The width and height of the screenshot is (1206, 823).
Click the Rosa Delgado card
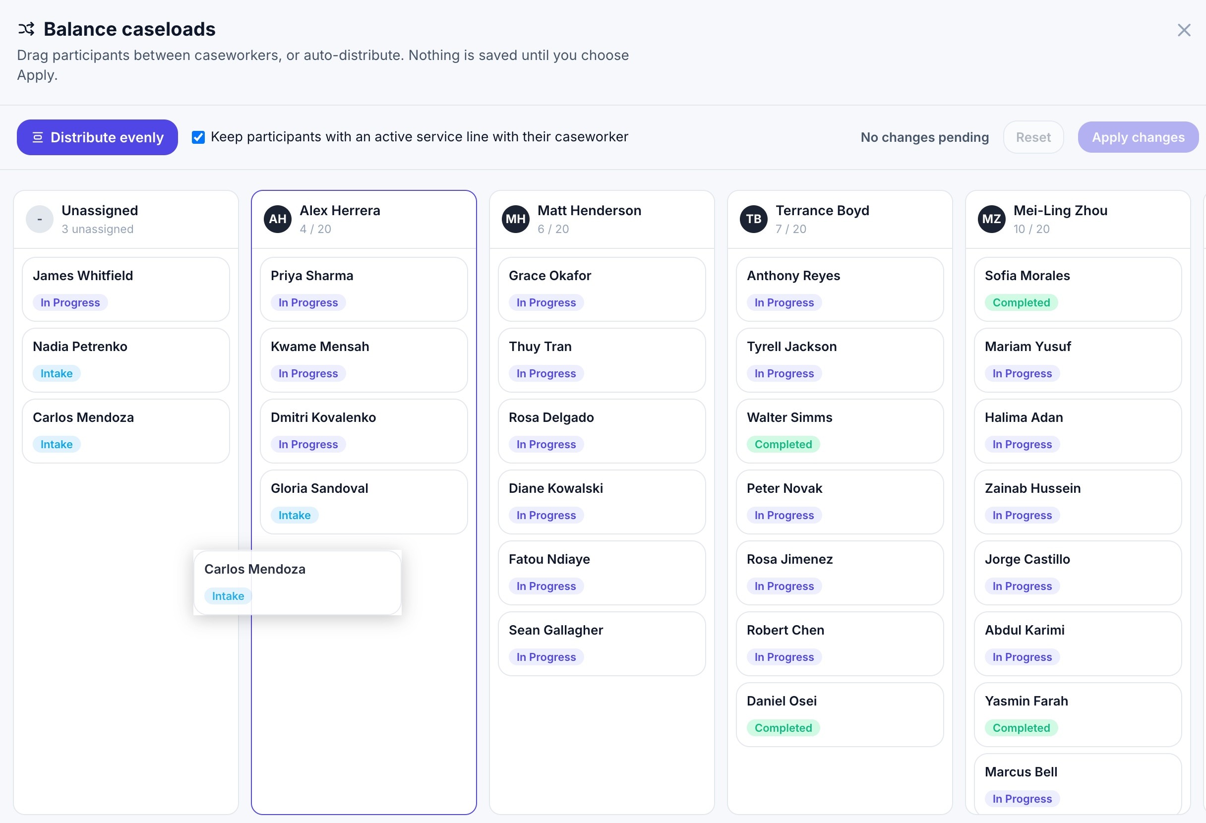point(602,431)
